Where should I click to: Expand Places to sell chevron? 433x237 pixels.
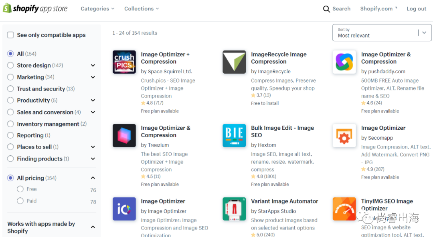(x=93, y=147)
